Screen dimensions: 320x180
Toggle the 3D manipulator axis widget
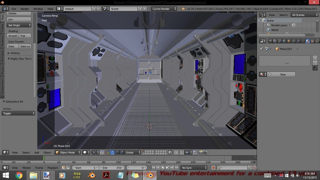pos(107,152)
